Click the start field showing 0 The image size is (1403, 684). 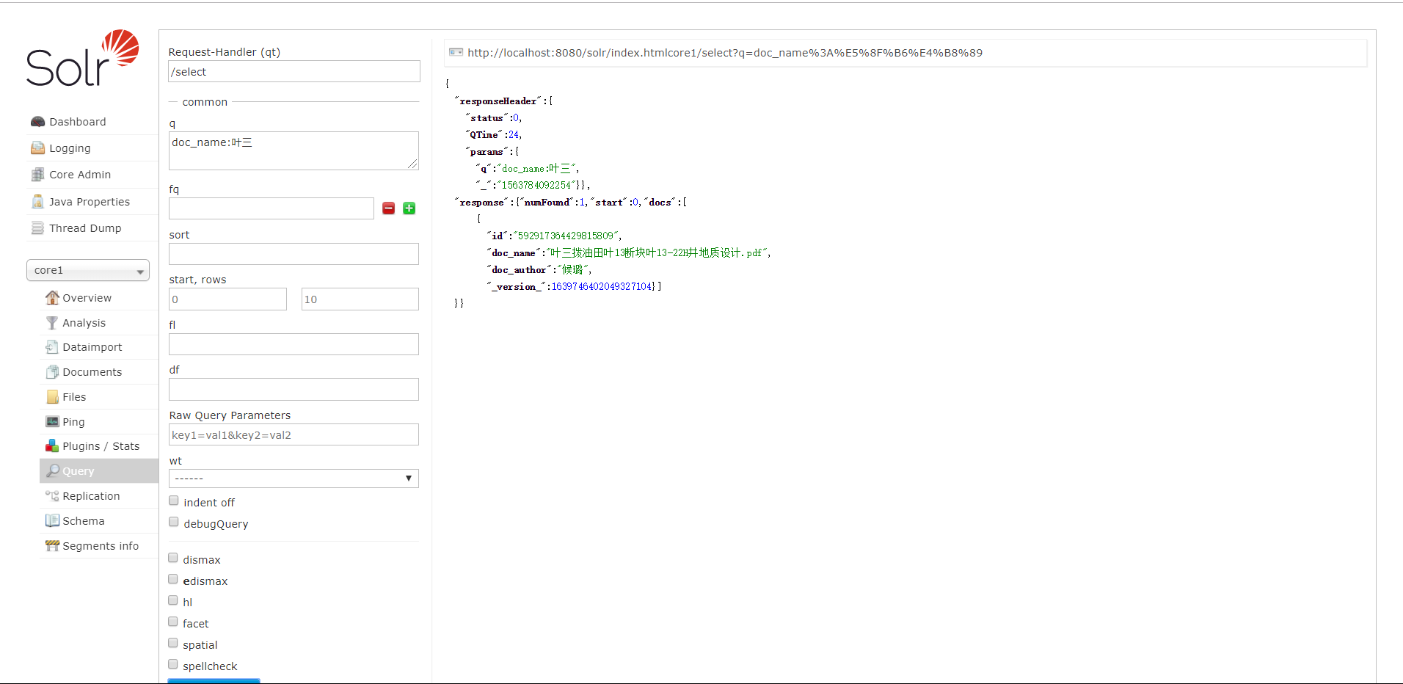[x=227, y=299]
